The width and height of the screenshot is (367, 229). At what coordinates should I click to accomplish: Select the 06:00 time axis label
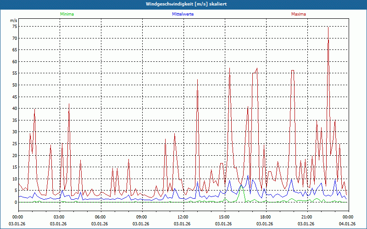100,217
